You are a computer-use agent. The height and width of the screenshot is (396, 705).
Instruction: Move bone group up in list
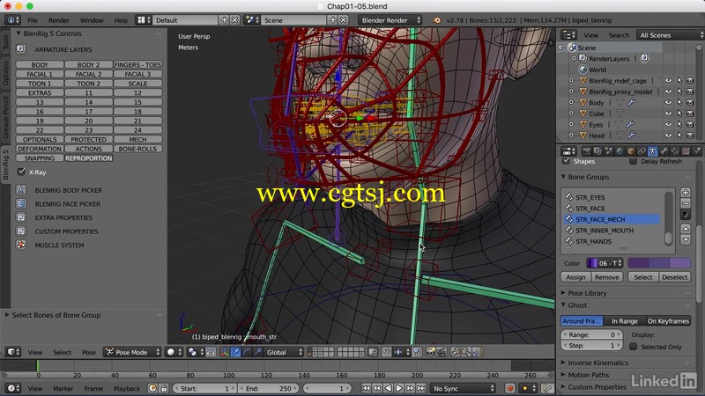click(686, 229)
